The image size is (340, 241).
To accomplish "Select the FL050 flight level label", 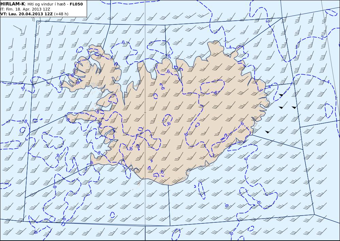I will click(76, 4).
